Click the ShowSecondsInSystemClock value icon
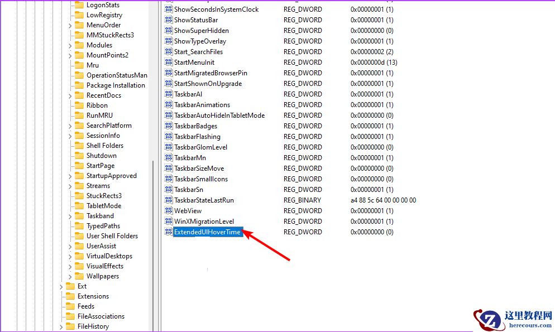This screenshot has height=332, width=555. click(x=169, y=9)
